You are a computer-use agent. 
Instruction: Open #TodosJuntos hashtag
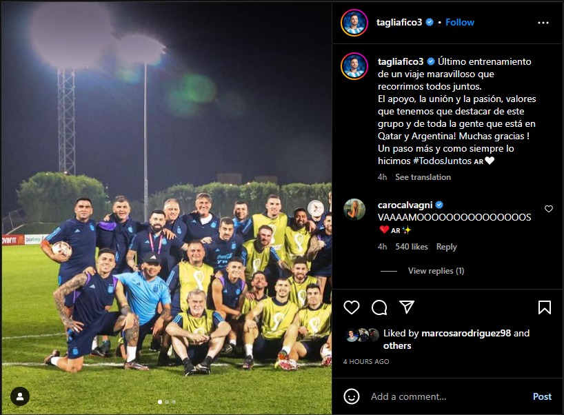pyautogui.click(x=442, y=161)
